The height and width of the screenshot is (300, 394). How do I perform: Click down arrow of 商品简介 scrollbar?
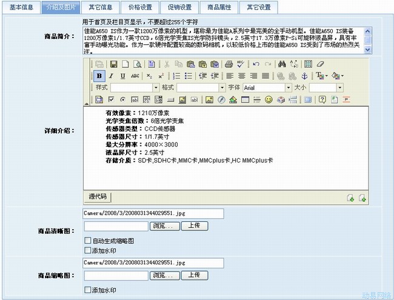[367, 50]
